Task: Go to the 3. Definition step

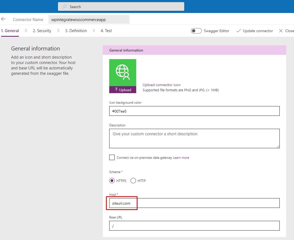Action: point(76,31)
